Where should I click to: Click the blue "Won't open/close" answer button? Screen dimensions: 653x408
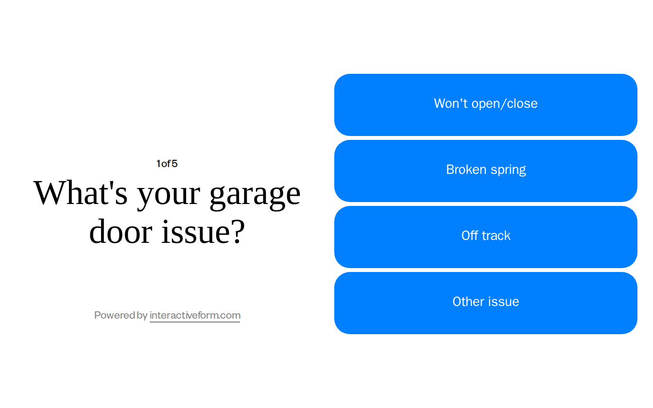(x=485, y=104)
